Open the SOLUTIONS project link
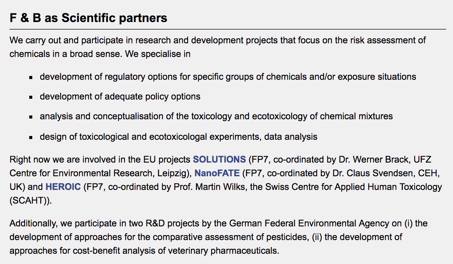 coord(219,159)
